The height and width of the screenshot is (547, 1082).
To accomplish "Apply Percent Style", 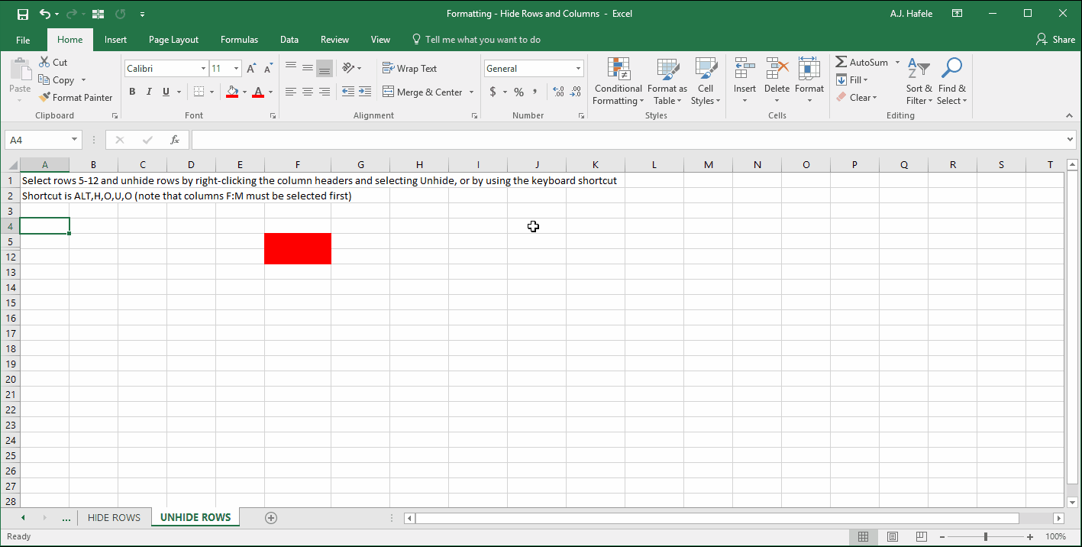I will 518,92.
